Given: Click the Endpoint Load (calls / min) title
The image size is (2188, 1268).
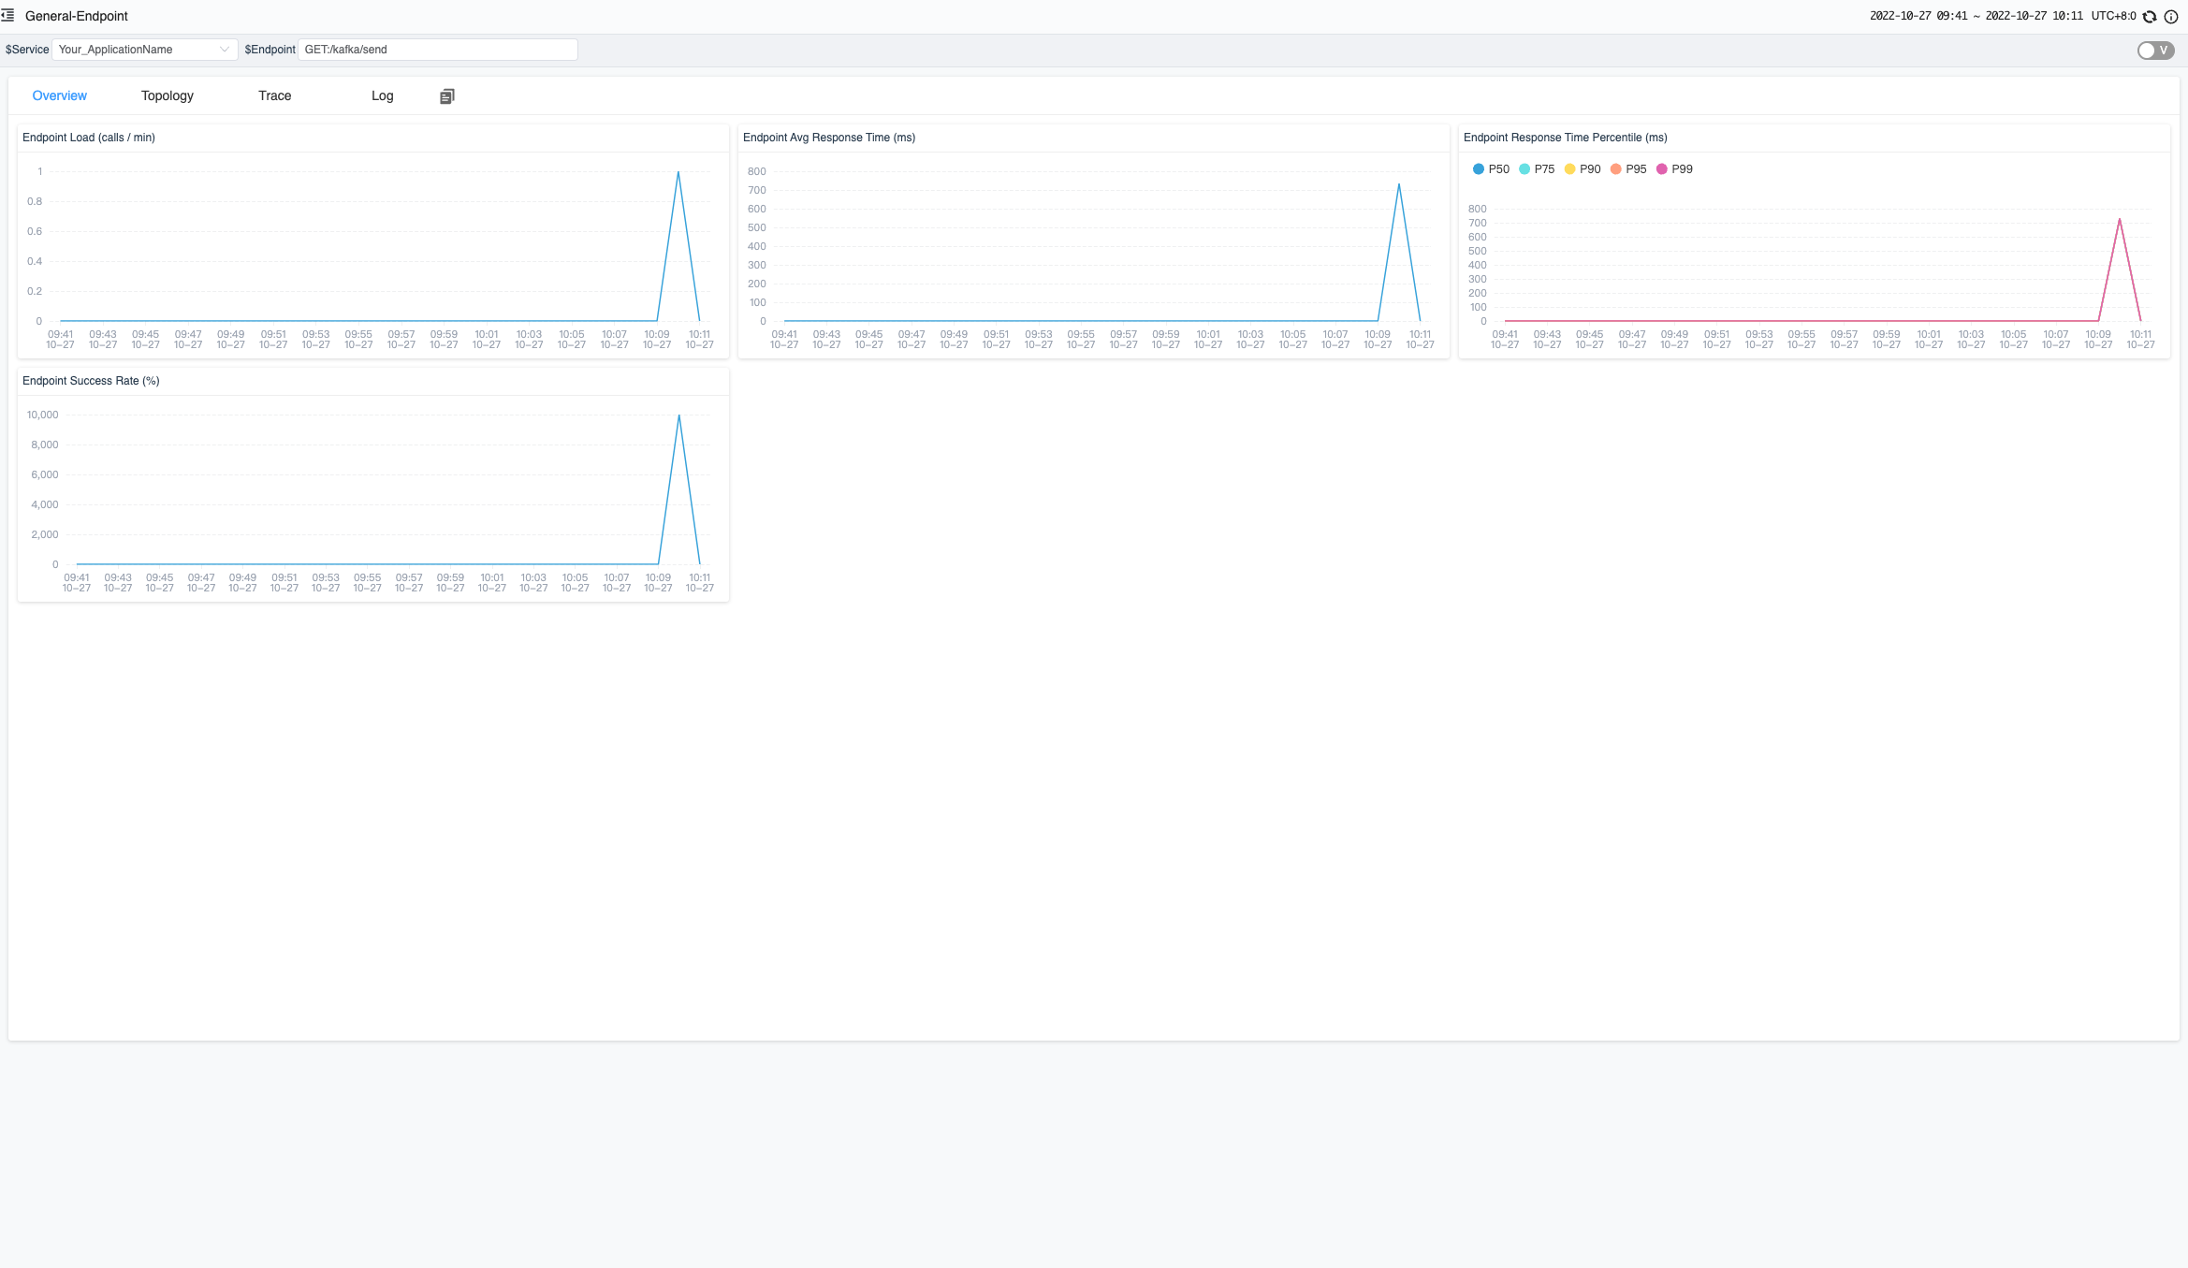Looking at the screenshot, I should pyautogui.click(x=89, y=138).
